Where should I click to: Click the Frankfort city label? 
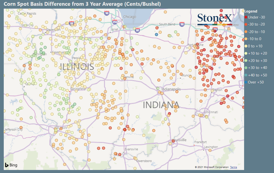click(x=200, y=142)
